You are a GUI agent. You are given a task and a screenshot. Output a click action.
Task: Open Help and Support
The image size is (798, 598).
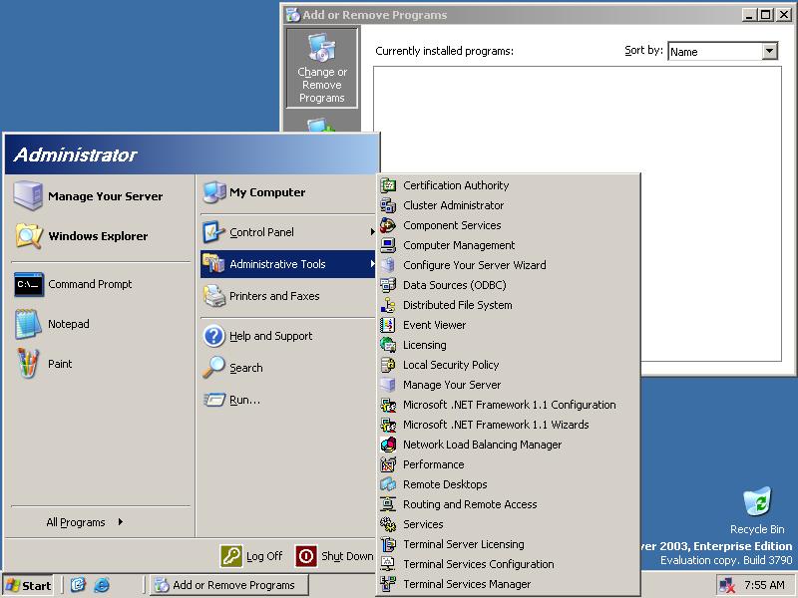point(288,336)
